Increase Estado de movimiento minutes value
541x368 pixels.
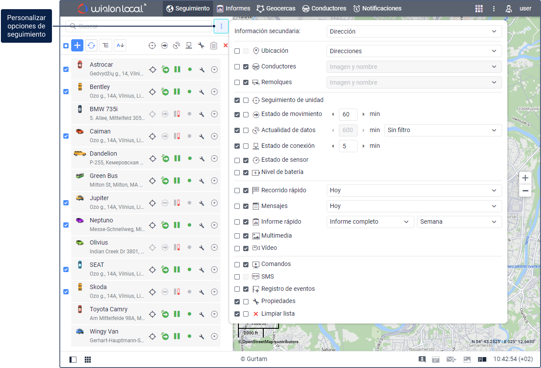[363, 114]
